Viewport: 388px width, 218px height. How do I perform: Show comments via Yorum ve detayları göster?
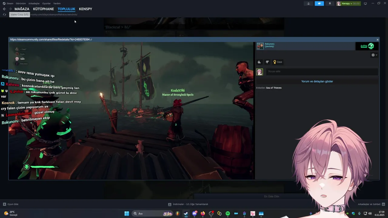tap(317, 81)
